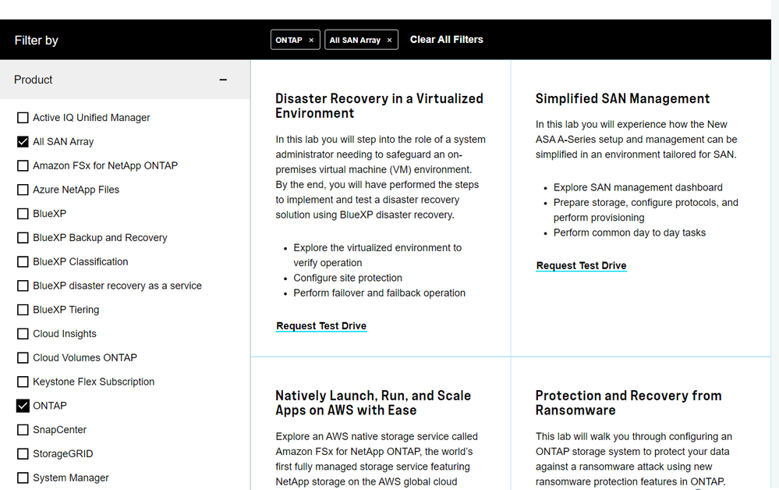Remove the All SAN Array filter chip

[x=389, y=40]
